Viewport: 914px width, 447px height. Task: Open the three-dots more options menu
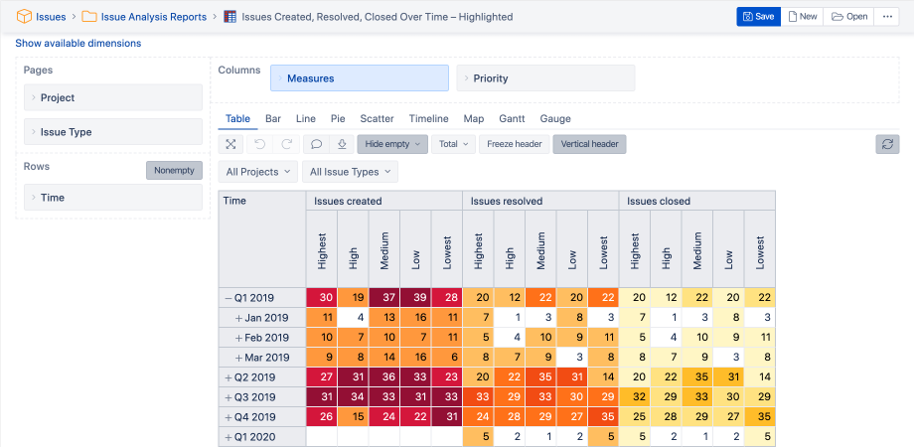[887, 16]
